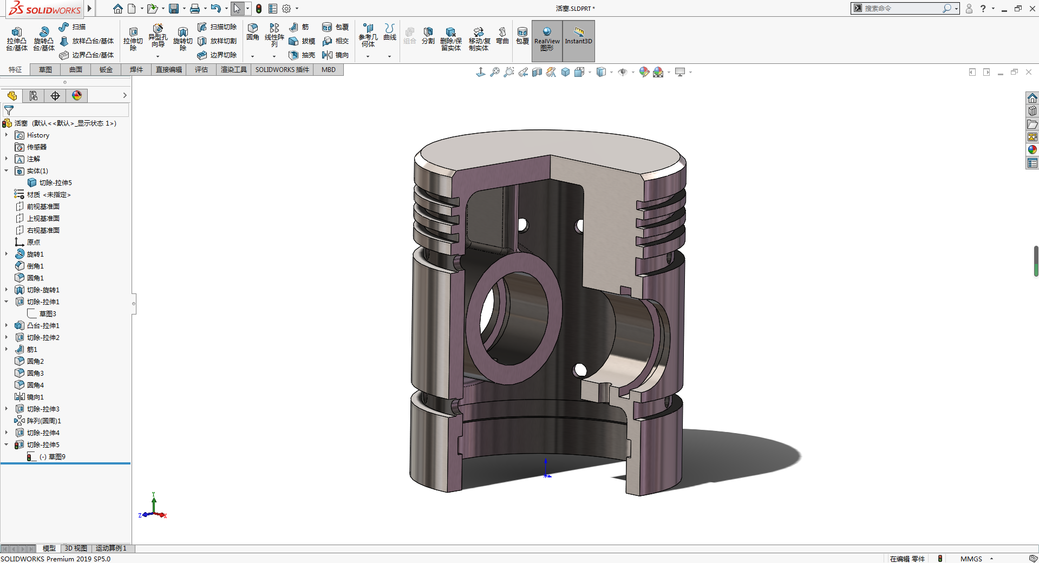This screenshot has width=1039, height=563.
Task: Expand the 筋1 rib feature
Action: (6, 349)
